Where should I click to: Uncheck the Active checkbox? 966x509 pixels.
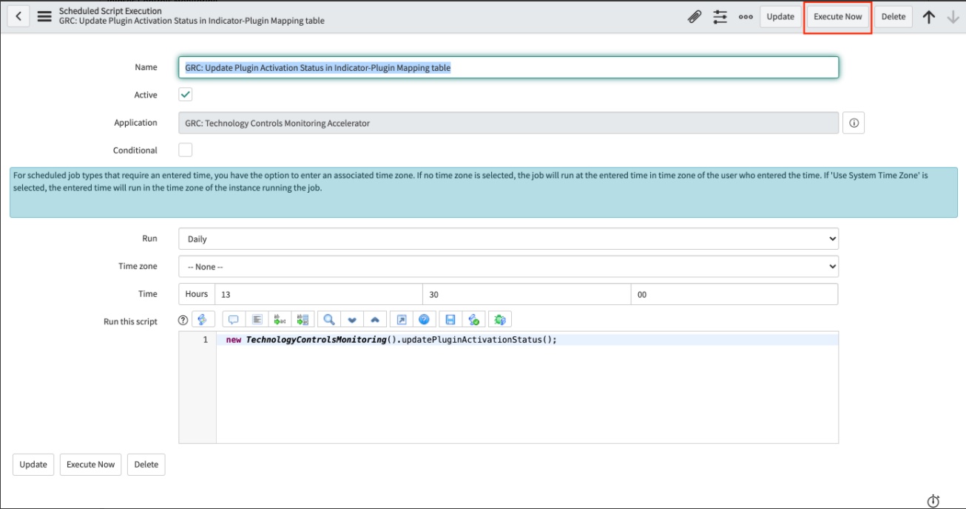(186, 95)
